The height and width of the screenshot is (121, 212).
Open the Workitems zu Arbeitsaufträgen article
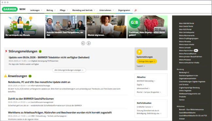[x=60, y=113]
